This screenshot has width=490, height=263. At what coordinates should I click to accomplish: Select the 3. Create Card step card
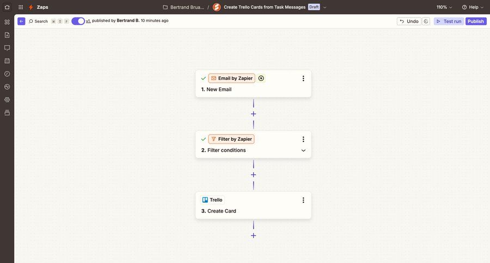coord(253,205)
